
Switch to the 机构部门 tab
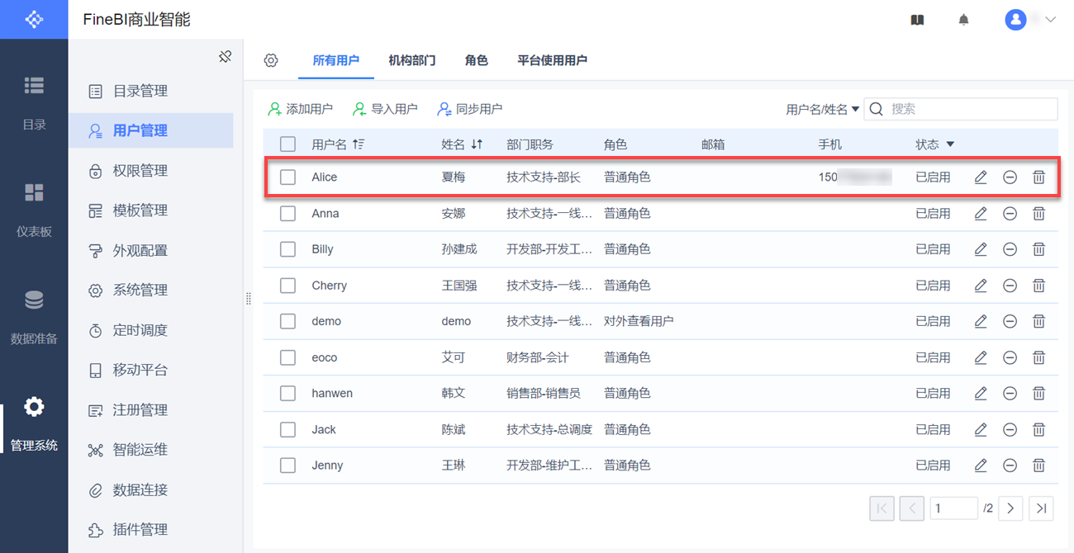pyautogui.click(x=412, y=60)
